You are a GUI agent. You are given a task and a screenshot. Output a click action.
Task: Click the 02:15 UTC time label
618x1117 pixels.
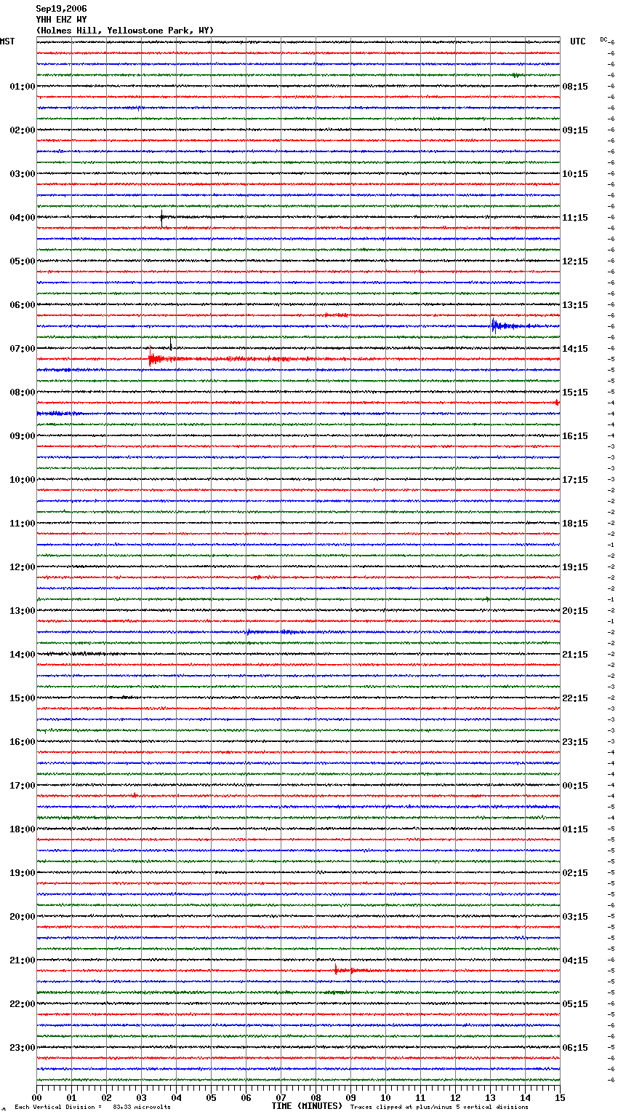point(575,873)
